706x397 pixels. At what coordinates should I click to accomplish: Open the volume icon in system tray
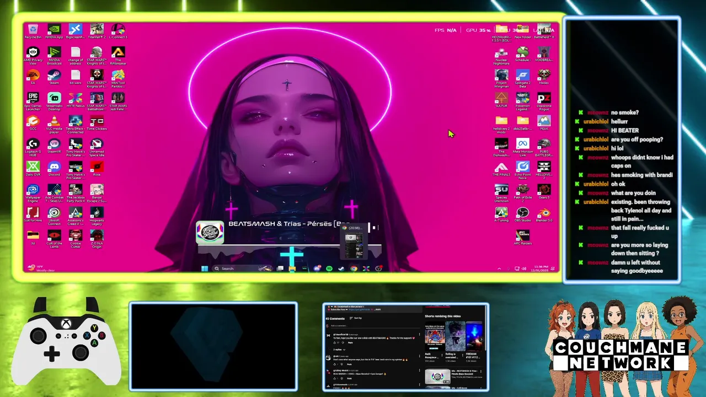click(523, 269)
